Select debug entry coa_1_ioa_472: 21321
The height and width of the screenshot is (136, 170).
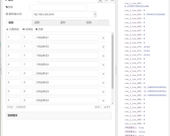click(x=137, y=51)
